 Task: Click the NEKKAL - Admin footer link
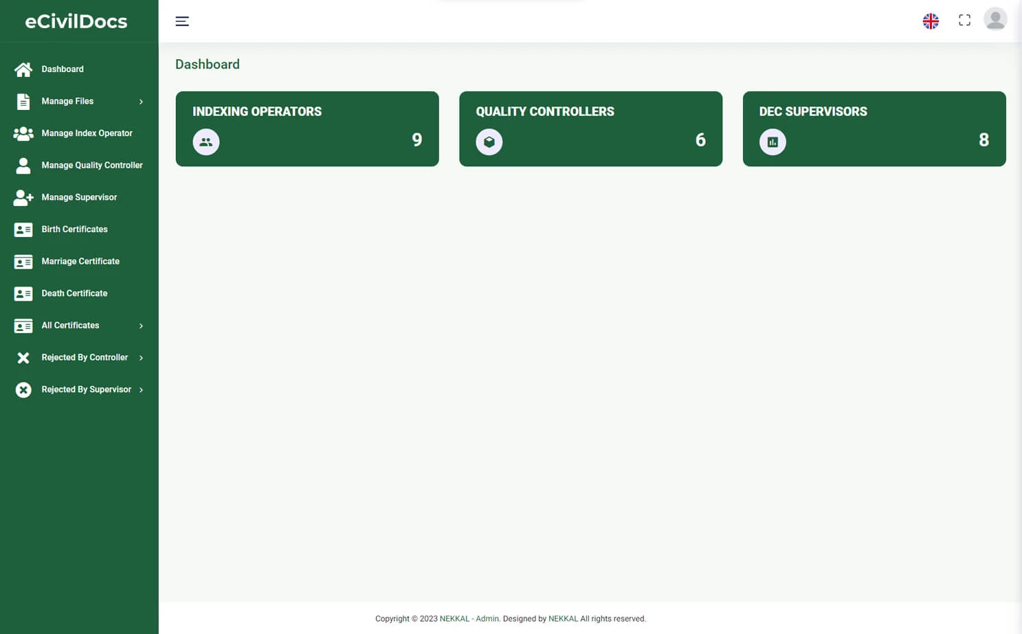469,618
